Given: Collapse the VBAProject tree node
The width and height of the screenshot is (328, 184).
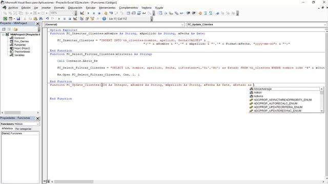Looking at the screenshot, I should (x=3, y=35).
